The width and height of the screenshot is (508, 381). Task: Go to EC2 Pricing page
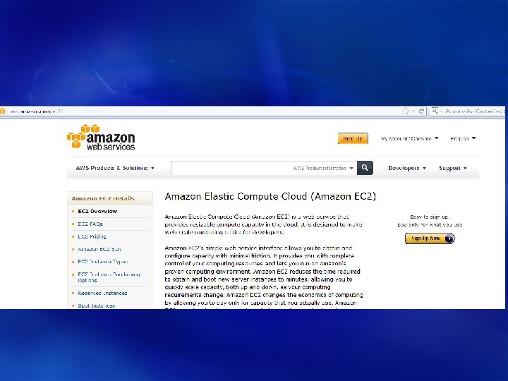pyautogui.click(x=92, y=236)
